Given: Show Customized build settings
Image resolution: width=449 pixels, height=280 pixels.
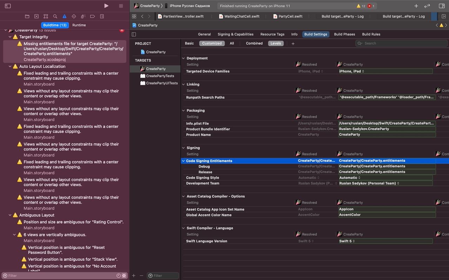Looking at the screenshot, I should pos(212,43).
